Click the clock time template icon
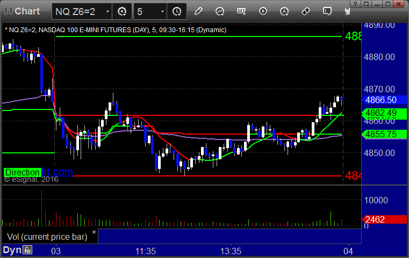The image size is (409, 258). [x=177, y=11]
